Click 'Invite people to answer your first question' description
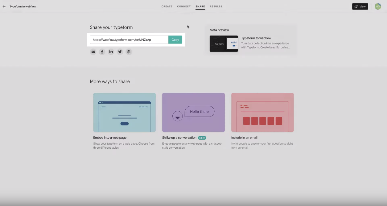Image resolution: width=387 pixels, height=206 pixels. [x=262, y=146]
